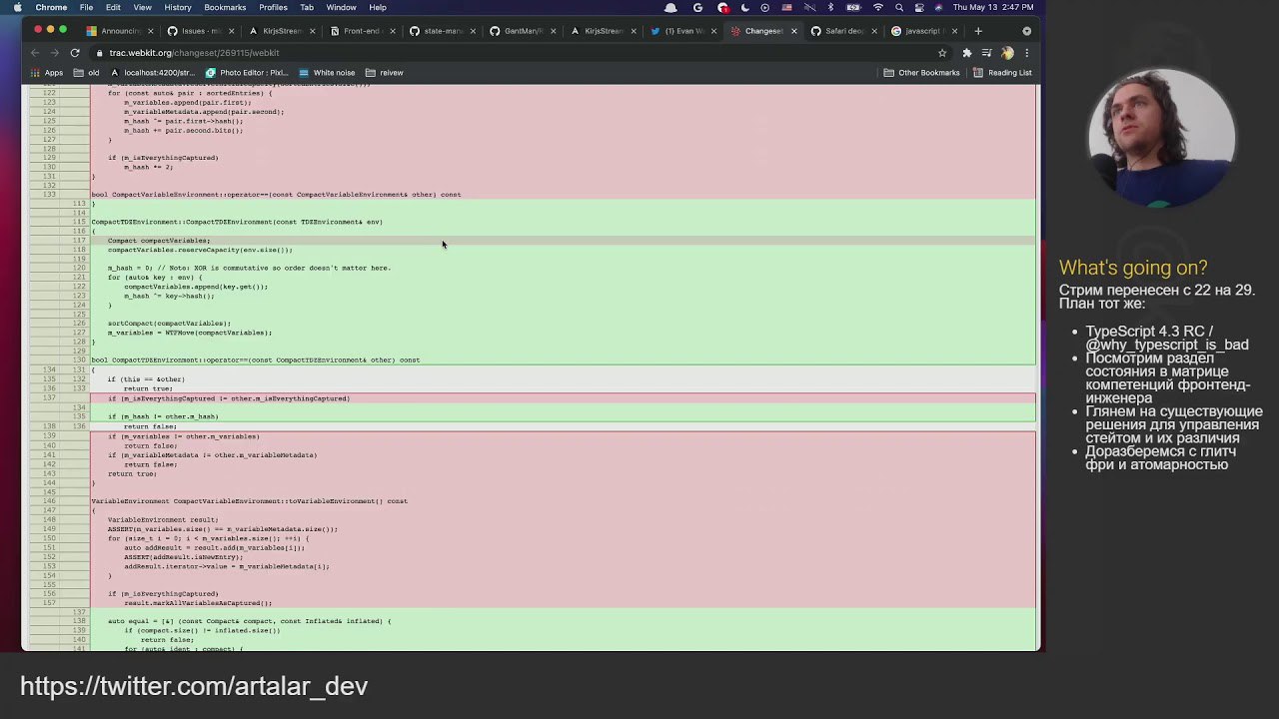
Task: Open the localhost:4200 bookmark
Action: click(x=152, y=73)
